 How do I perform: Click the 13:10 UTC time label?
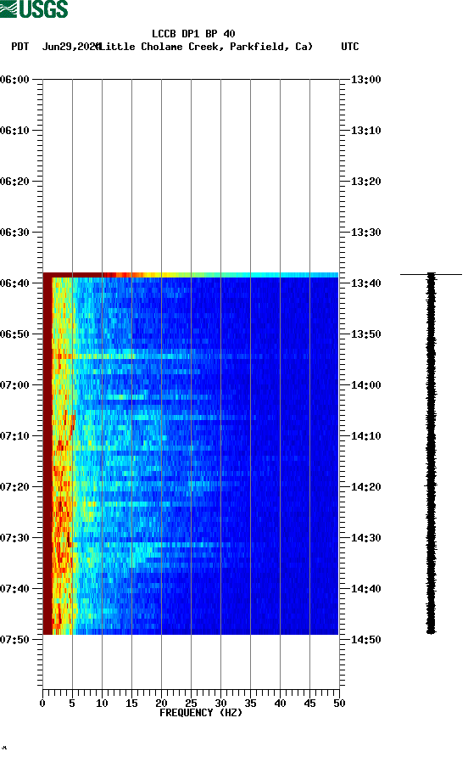coord(365,131)
